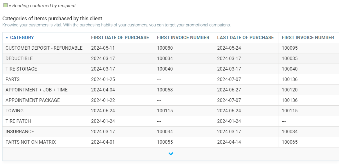Sort by Last Date of Purchase header

click(245, 38)
